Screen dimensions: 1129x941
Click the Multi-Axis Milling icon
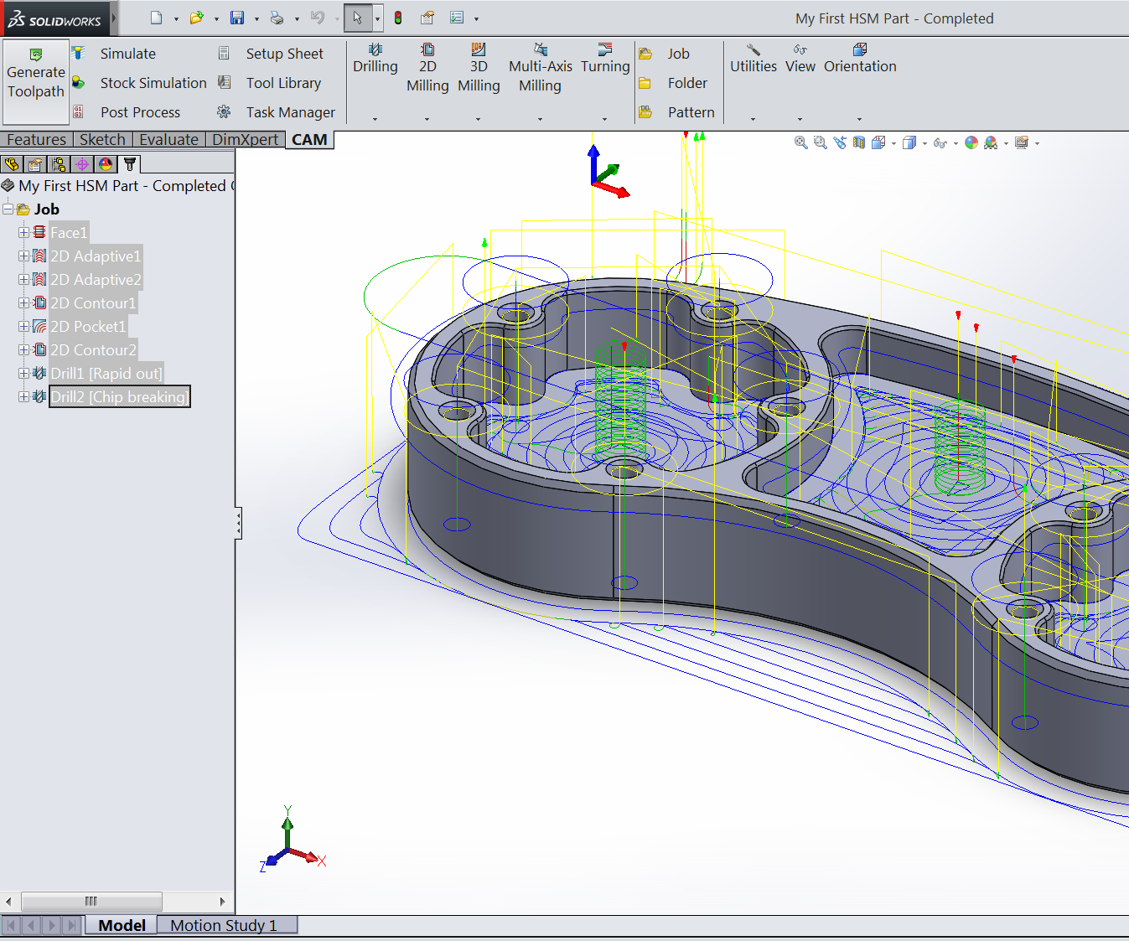click(541, 50)
